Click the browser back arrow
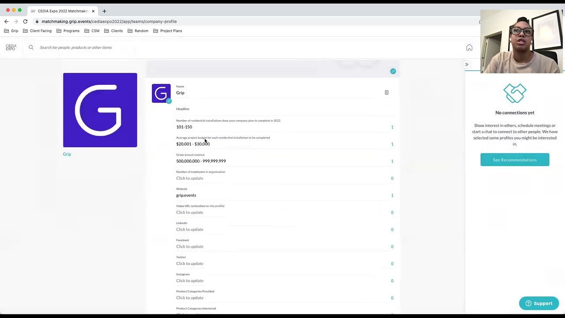Image resolution: width=565 pixels, height=318 pixels. (x=6, y=21)
